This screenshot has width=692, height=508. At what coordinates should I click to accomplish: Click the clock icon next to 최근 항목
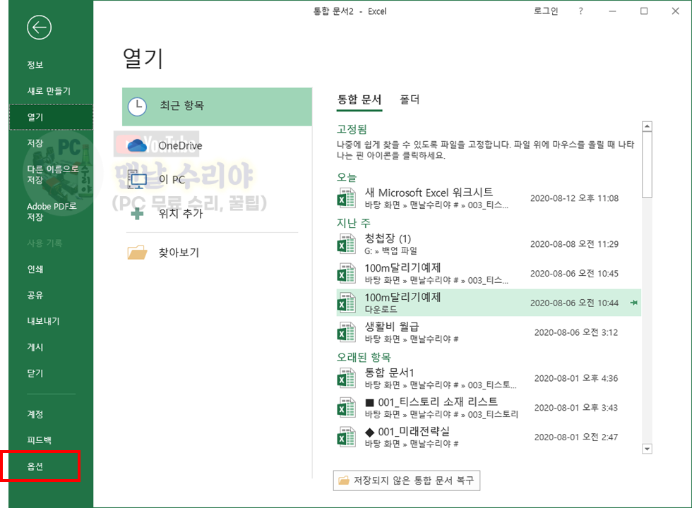[x=137, y=107]
